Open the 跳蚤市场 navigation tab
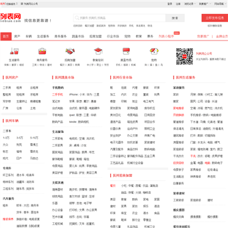The image size is (228, 228). pos(78,36)
